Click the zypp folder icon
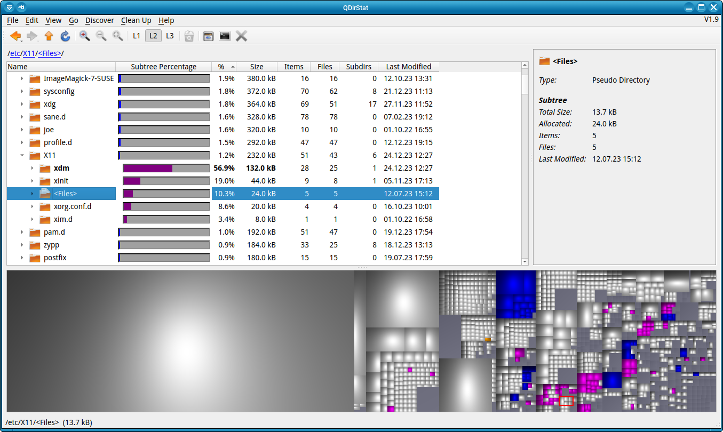The height and width of the screenshot is (432, 723). click(x=35, y=245)
